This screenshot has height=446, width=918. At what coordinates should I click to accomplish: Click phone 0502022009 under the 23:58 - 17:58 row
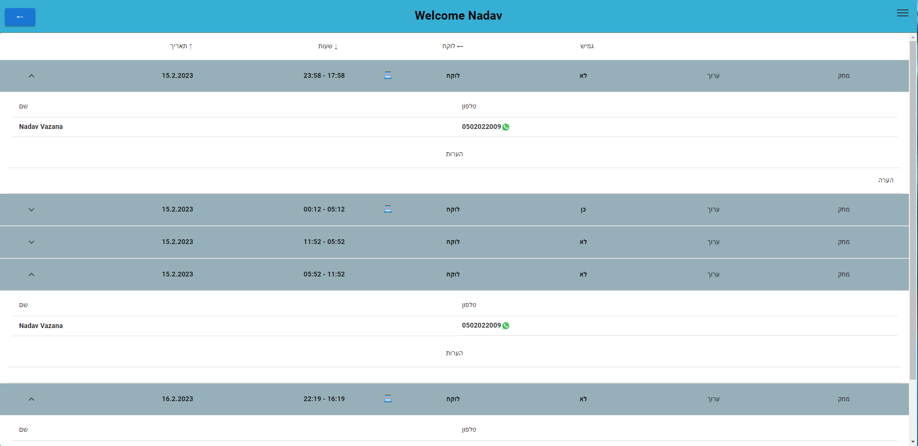tap(481, 127)
